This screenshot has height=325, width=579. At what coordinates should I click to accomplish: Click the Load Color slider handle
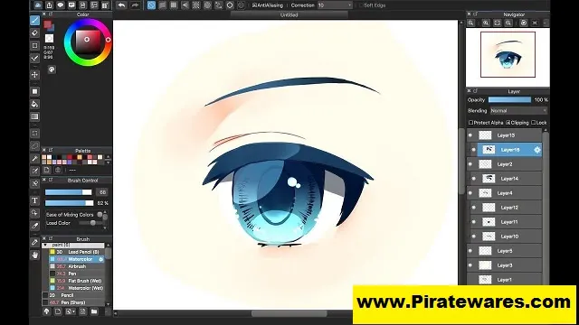coord(92,223)
